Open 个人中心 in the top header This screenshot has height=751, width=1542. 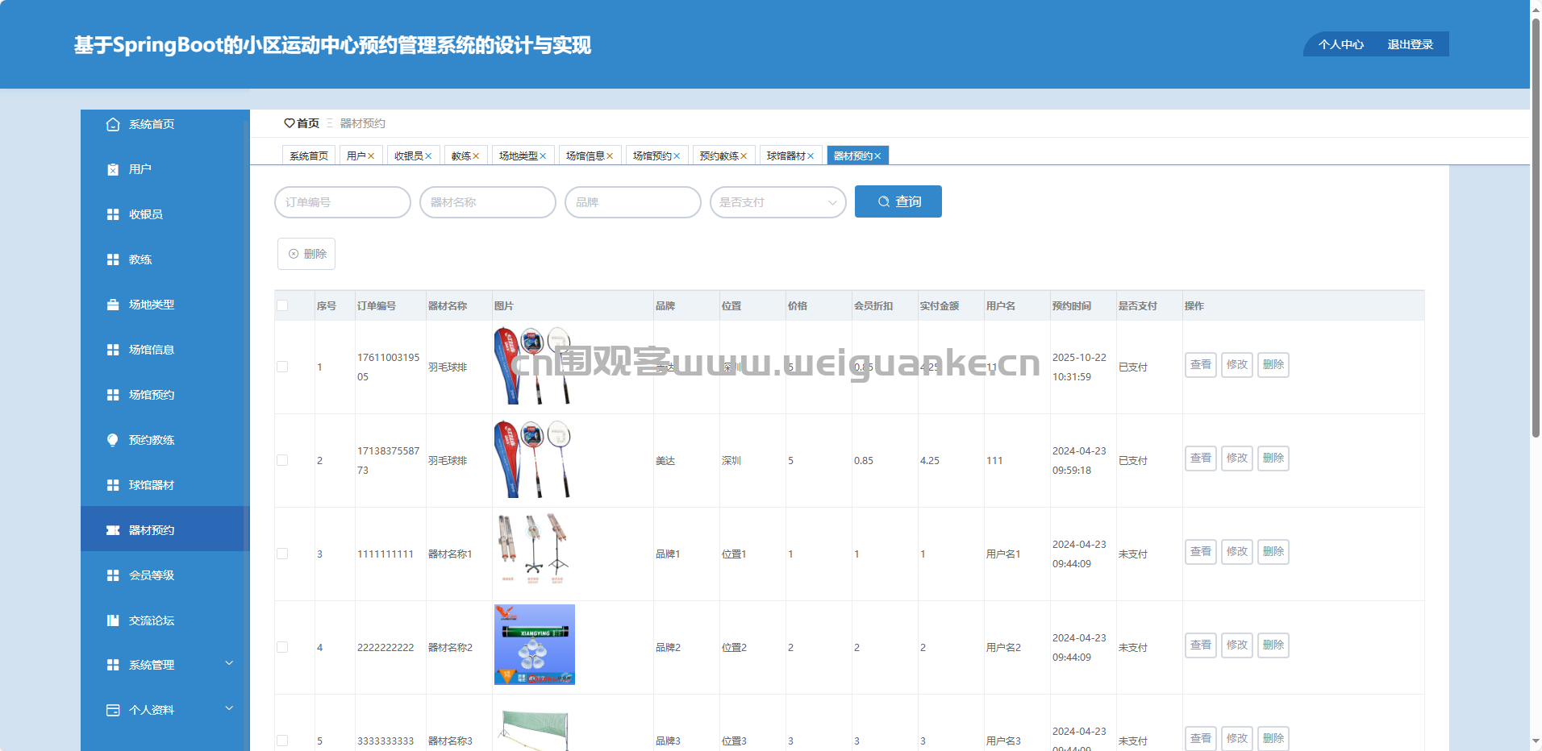tap(1341, 44)
